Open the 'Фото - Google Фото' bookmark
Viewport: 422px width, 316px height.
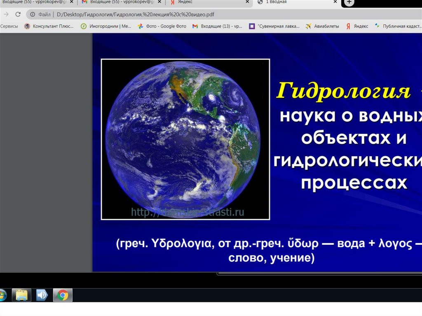(x=162, y=26)
